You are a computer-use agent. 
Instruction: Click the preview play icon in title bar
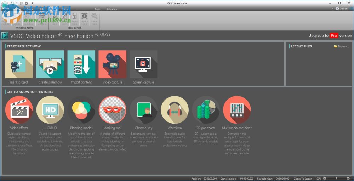(27, 3)
